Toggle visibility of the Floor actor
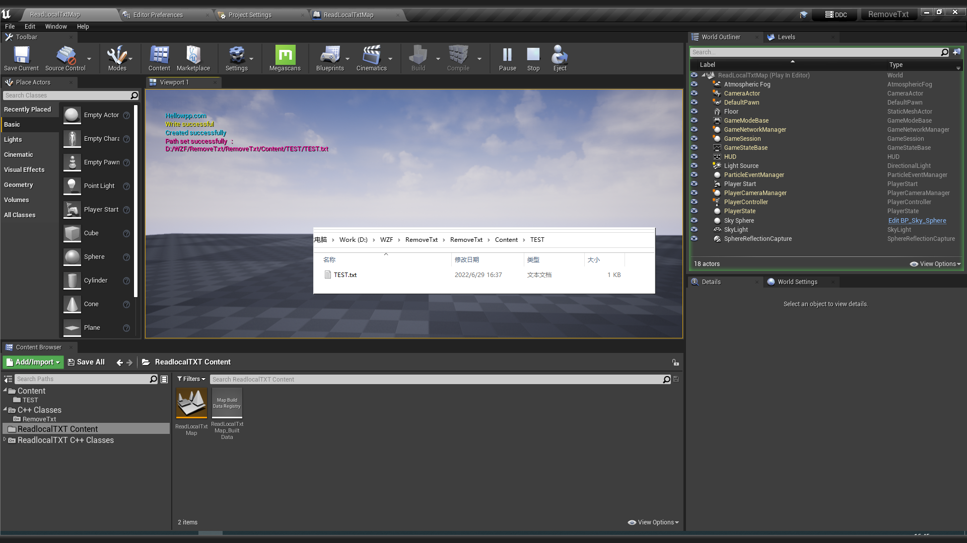Viewport: 967px width, 543px height. pyautogui.click(x=695, y=112)
